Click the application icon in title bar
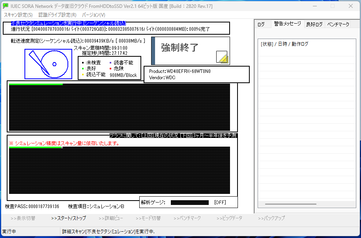The height and width of the screenshot is (238, 361). pyautogui.click(x=6, y=6)
